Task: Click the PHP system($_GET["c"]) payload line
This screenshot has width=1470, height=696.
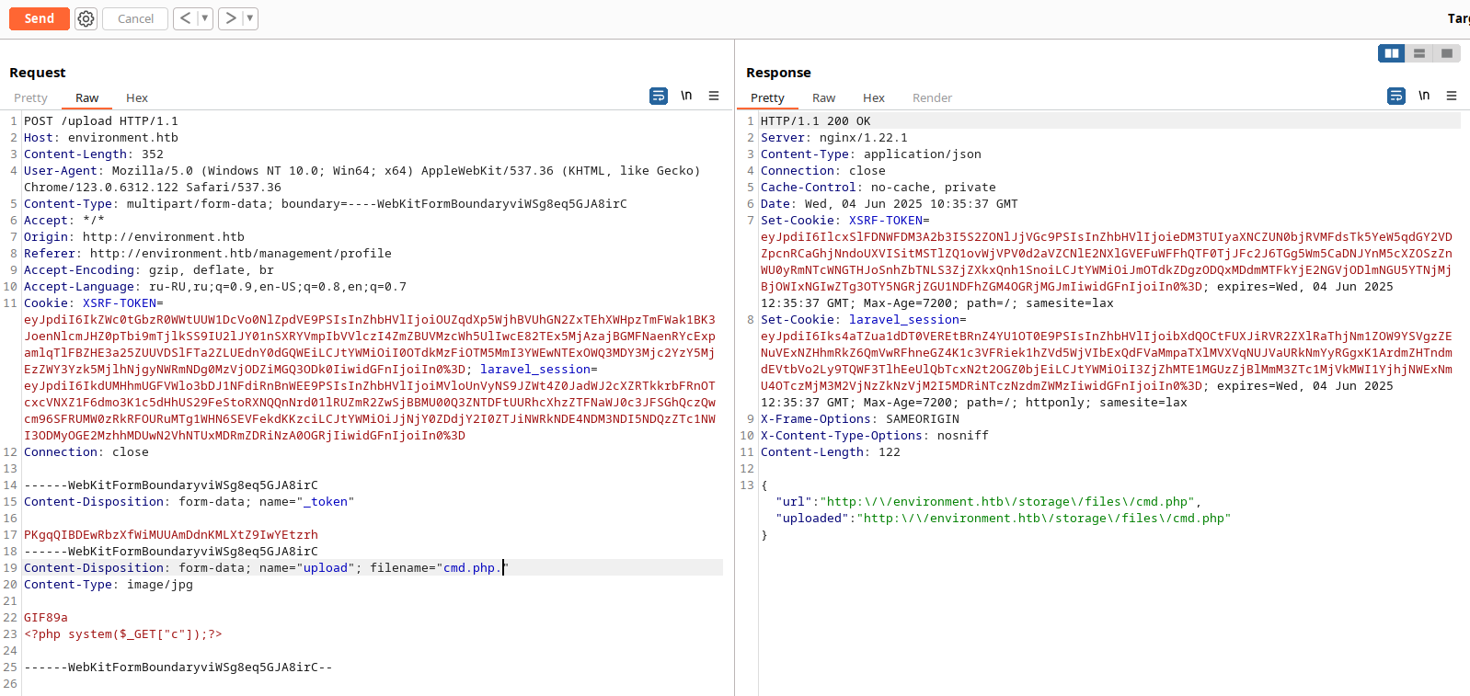Action: 123,634
